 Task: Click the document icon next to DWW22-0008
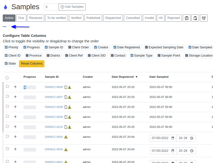[x=66, y=107]
